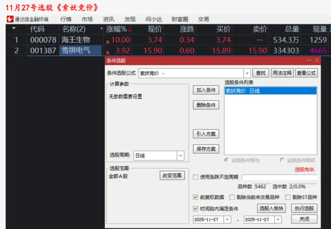Open the 行情 menu

66,19
